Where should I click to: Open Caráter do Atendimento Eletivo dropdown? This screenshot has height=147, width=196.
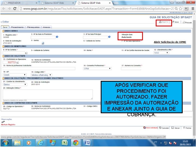(x=15, y=84)
